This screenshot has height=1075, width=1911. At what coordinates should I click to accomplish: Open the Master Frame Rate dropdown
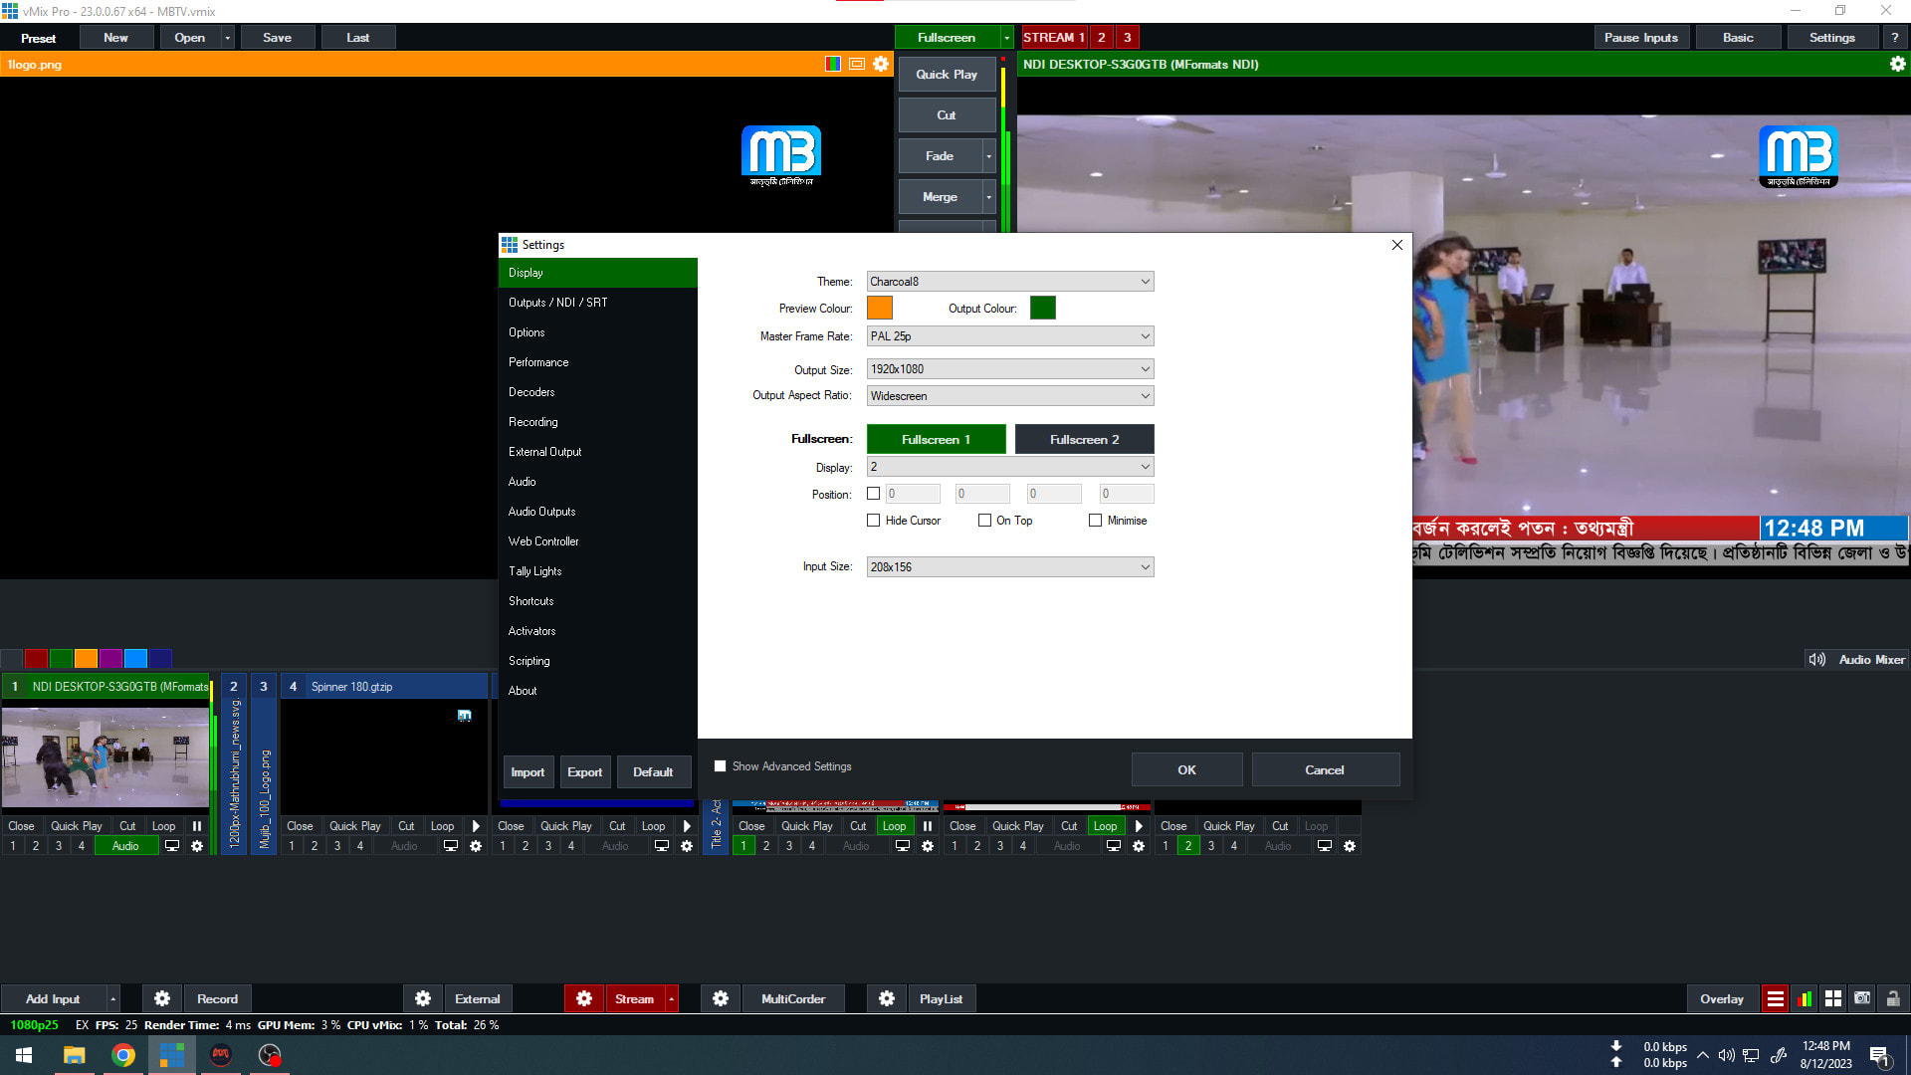click(x=1009, y=336)
